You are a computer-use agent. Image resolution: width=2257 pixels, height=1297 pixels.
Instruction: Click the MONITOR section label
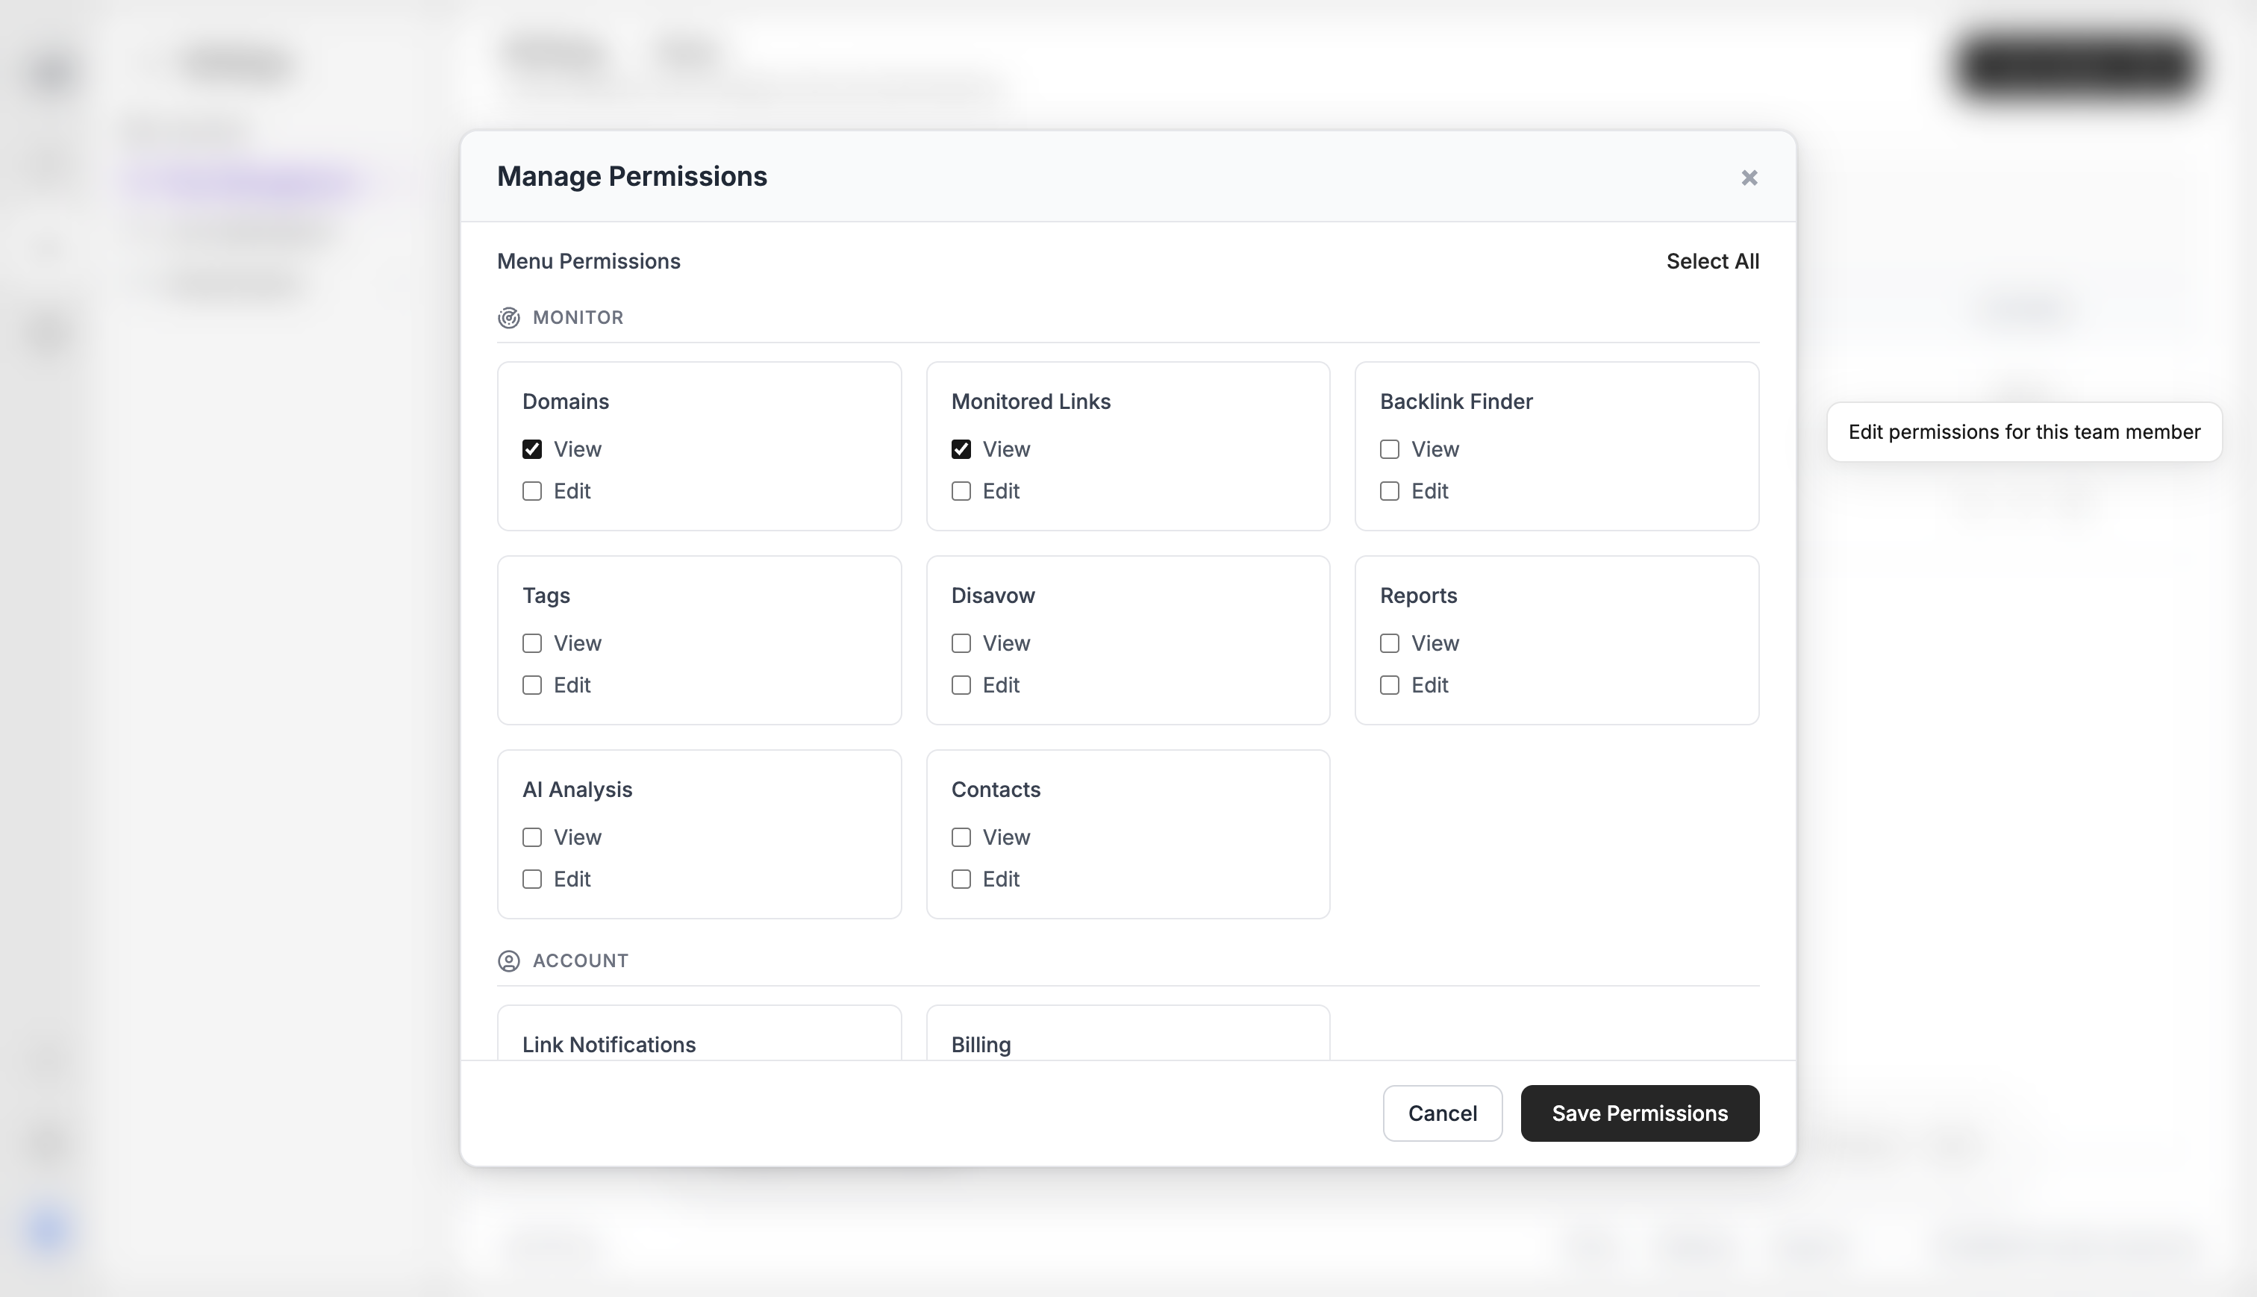click(x=578, y=318)
